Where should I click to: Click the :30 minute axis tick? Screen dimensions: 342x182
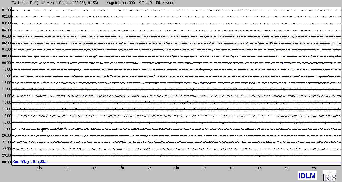click(x=177, y=168)
